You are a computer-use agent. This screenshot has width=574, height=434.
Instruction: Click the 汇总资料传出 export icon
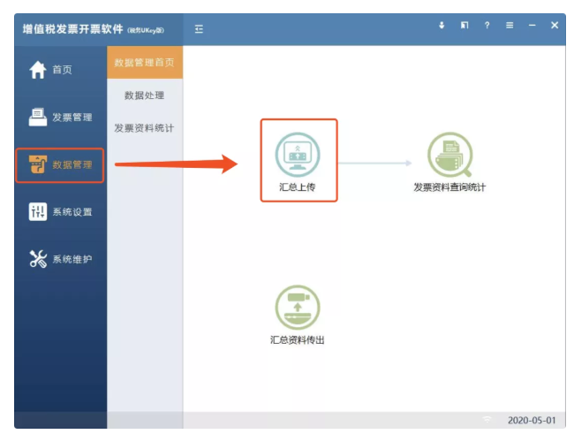coord(298,308)
